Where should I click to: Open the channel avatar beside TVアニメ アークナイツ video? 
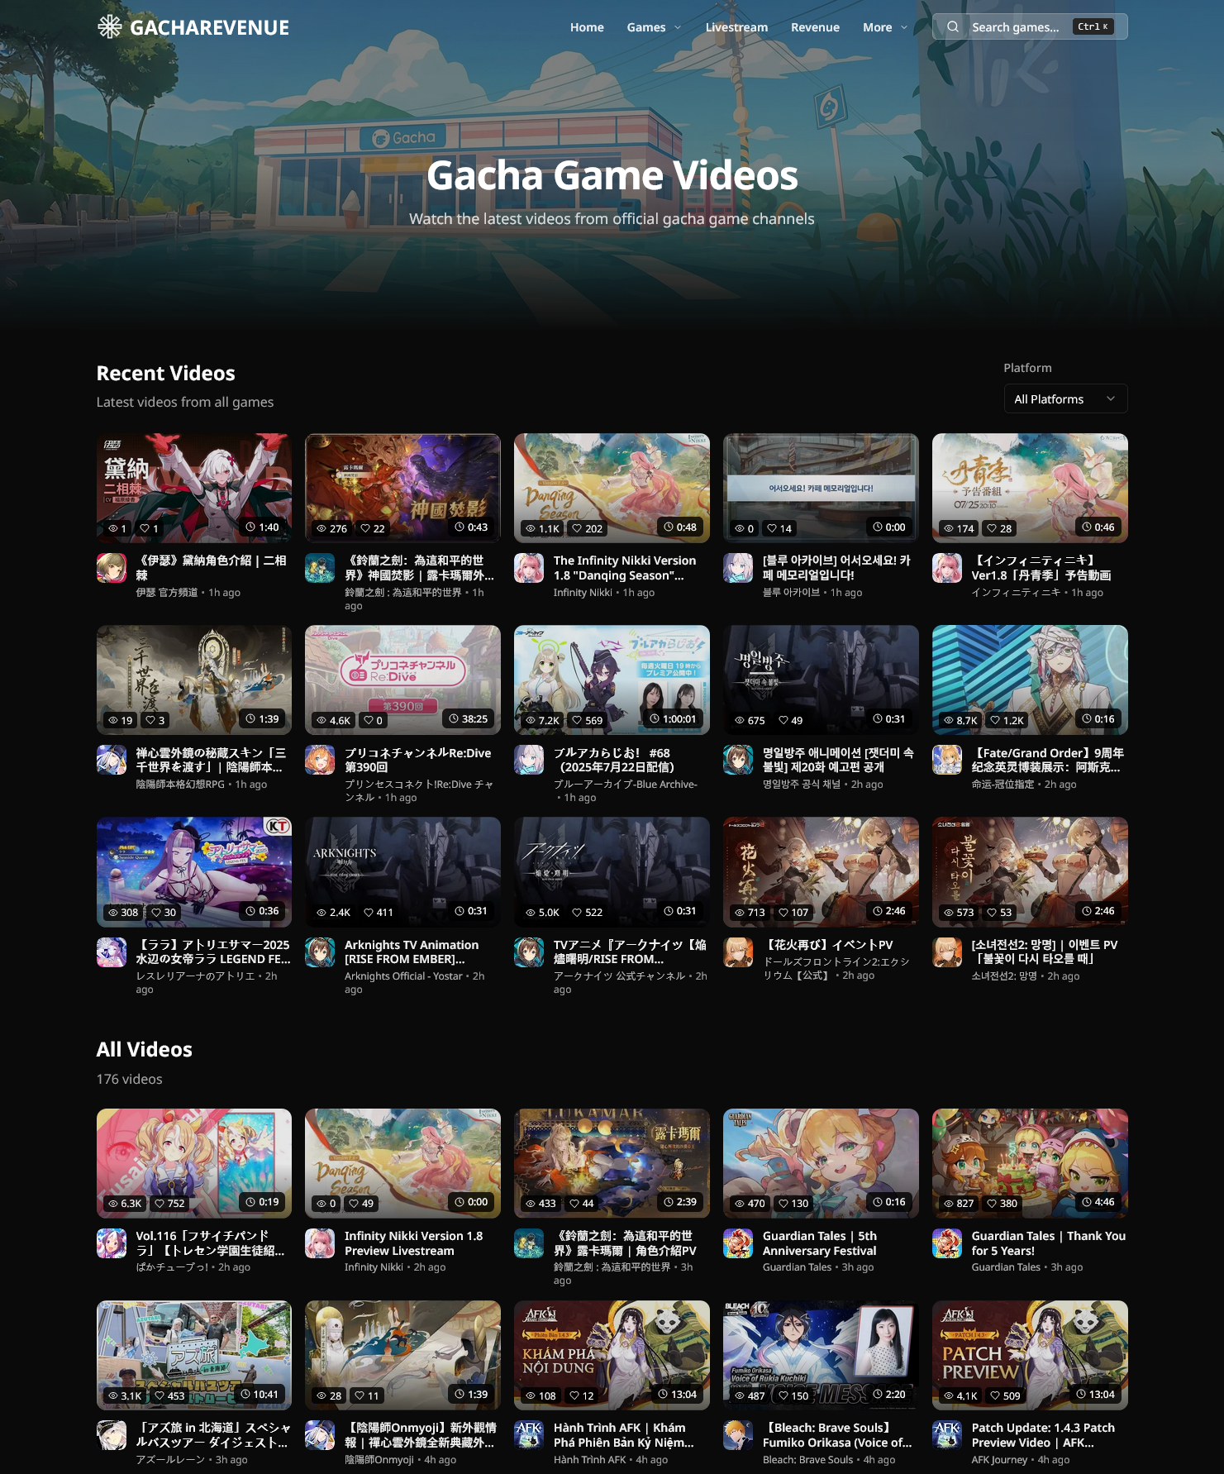coord(529,952)
